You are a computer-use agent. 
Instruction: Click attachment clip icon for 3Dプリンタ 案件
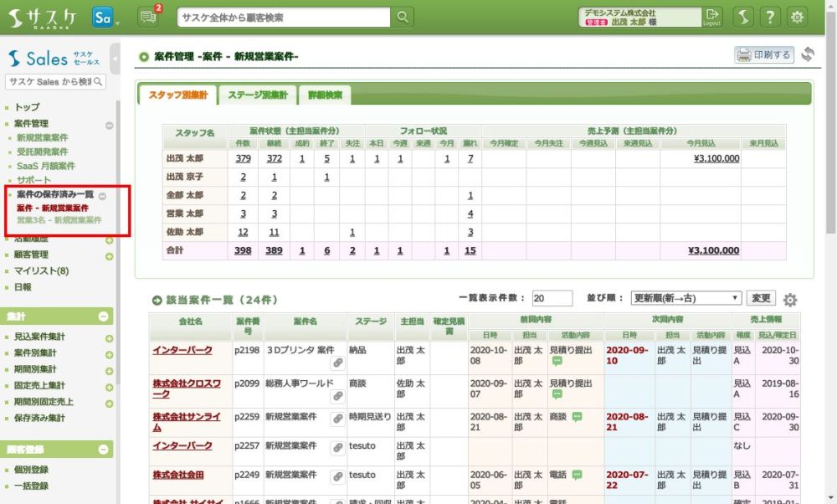tap(337, 363)
